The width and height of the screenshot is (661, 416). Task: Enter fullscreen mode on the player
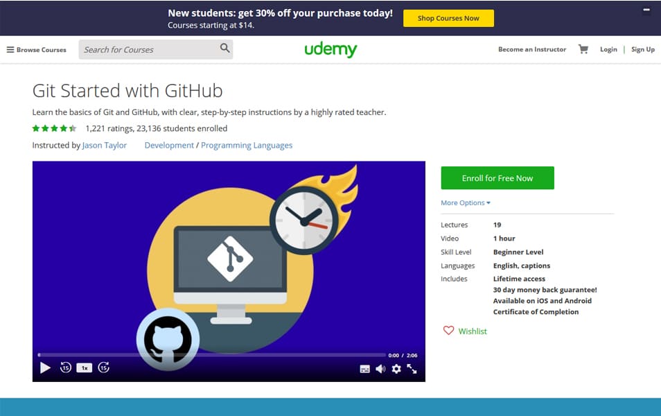[x=412, y=370]
